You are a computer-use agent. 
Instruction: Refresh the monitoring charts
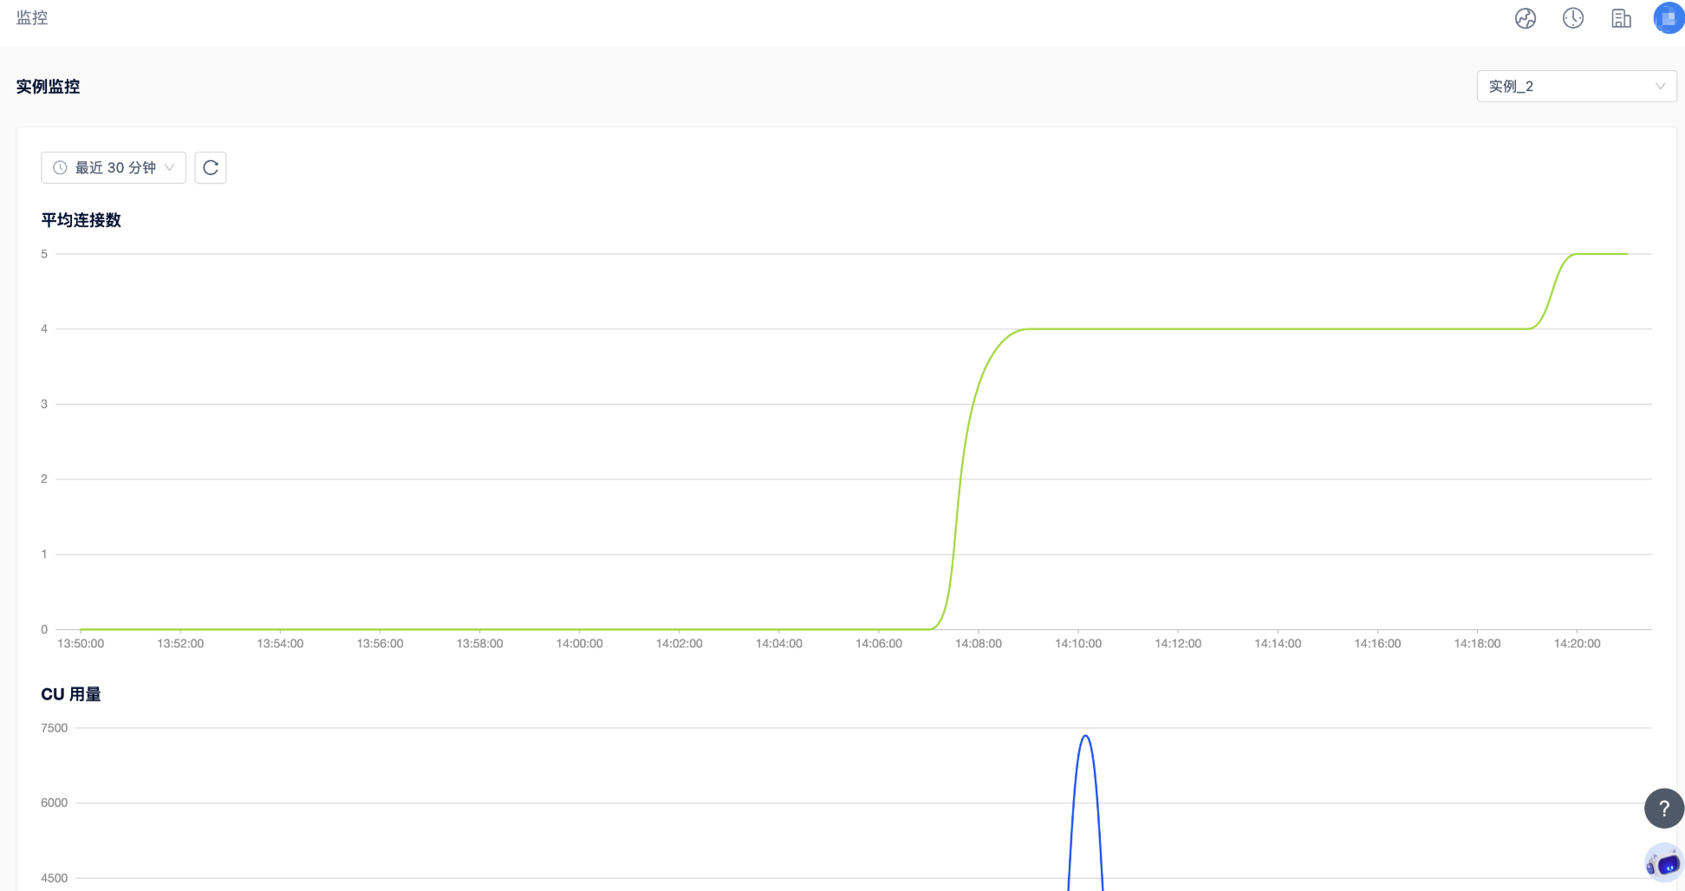tap(211, 167)
